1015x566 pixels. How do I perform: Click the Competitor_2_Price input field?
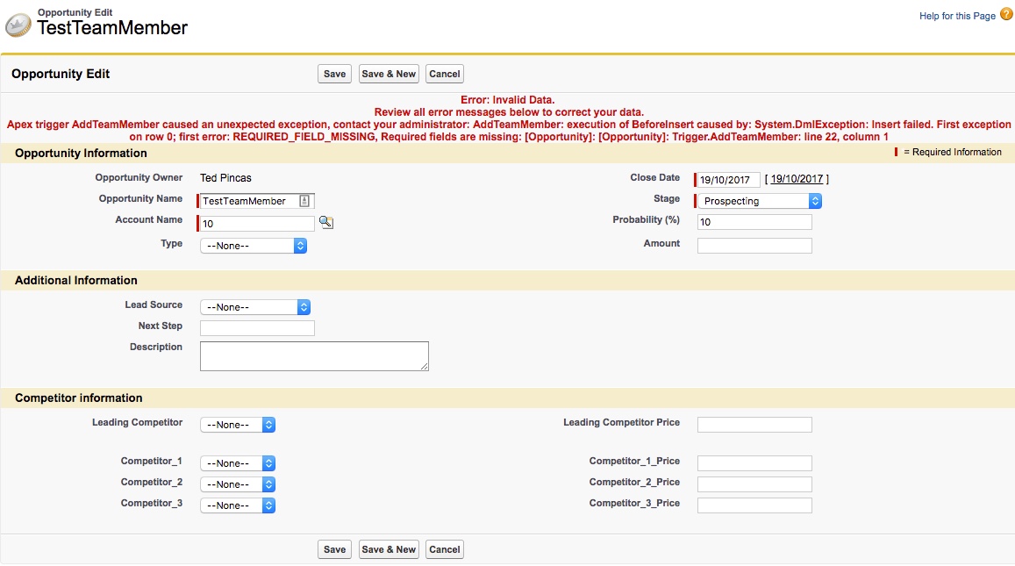[x=754, y=484]
